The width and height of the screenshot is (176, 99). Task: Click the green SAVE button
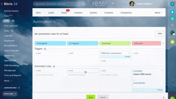(90, 97)
